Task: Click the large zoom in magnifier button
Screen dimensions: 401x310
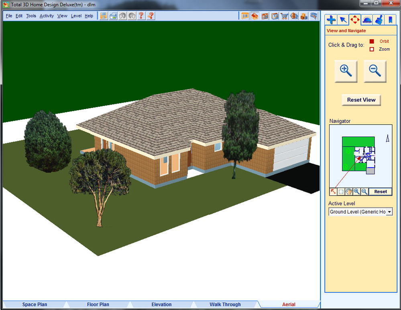Action: [x=346, y=71]
